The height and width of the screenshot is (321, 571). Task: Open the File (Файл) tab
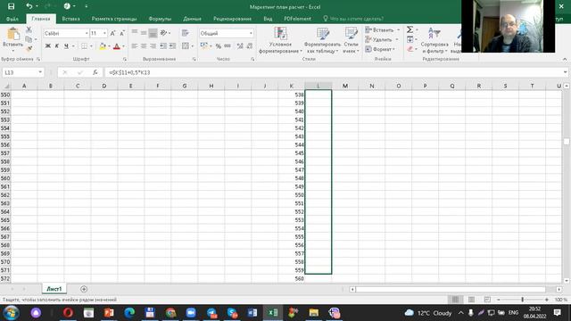[12, 19]
